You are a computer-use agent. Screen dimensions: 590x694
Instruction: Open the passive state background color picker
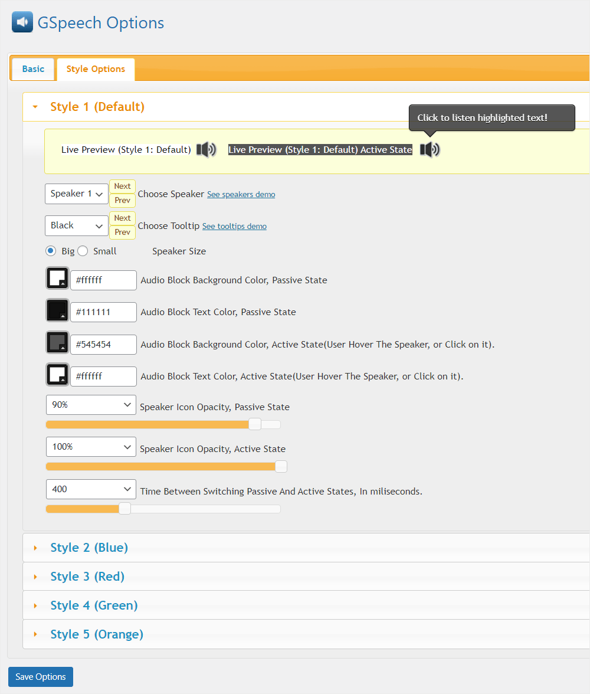tap(57, 278)
